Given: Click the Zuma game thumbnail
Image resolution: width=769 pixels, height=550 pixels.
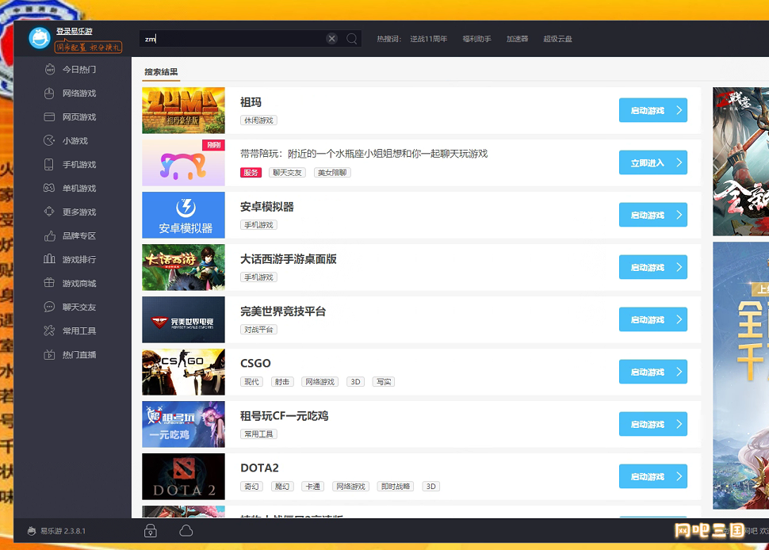Looking at the screenshot, I should point(183,110).
